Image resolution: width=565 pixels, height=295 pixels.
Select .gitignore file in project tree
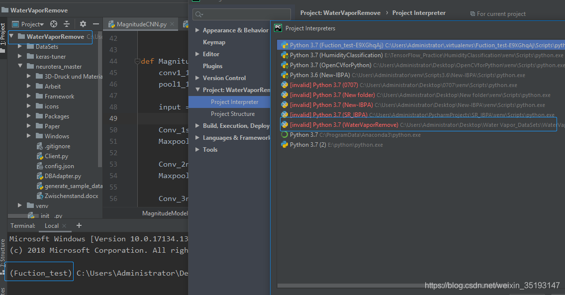point(54,146)
